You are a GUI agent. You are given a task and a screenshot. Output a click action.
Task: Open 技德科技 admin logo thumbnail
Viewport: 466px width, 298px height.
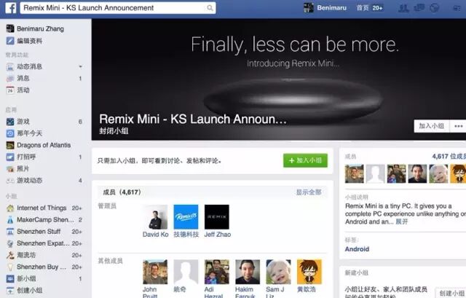[x=186, y=217]
